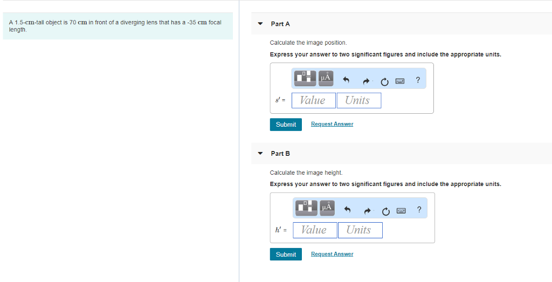Open templates tool in Part A toolbar
This screenshot has height=282, width=552.
(x=305, y=78)
